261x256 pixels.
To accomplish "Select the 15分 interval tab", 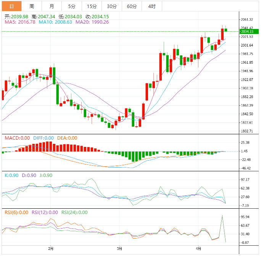I will coord(92,6).
